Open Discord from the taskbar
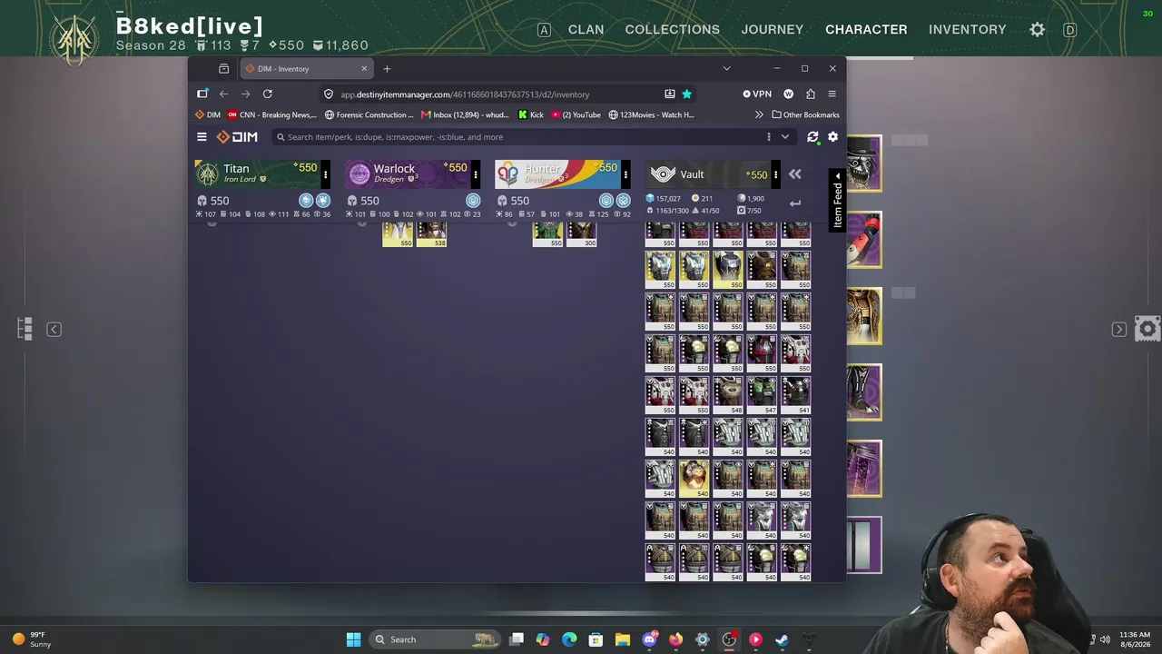 (x=650, y=639)
